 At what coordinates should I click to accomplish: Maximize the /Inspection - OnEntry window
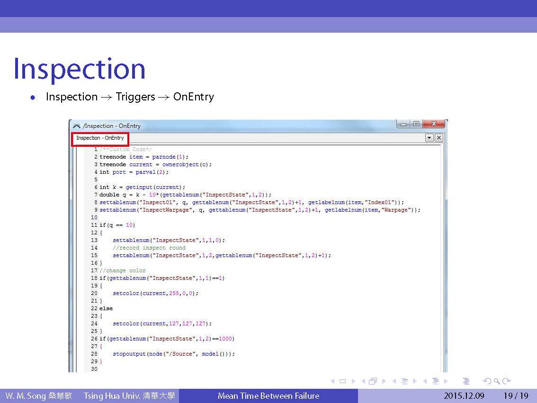click(x=416, y=125)
